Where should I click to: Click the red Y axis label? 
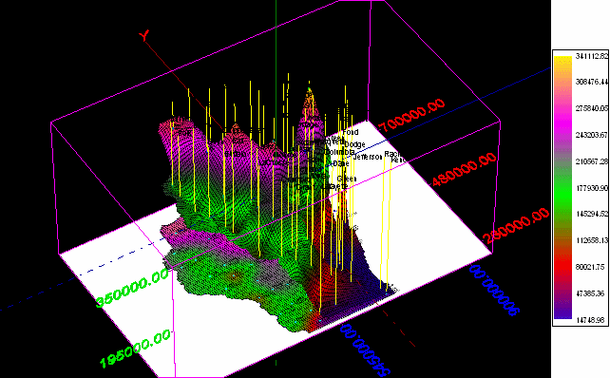(143, 35)
